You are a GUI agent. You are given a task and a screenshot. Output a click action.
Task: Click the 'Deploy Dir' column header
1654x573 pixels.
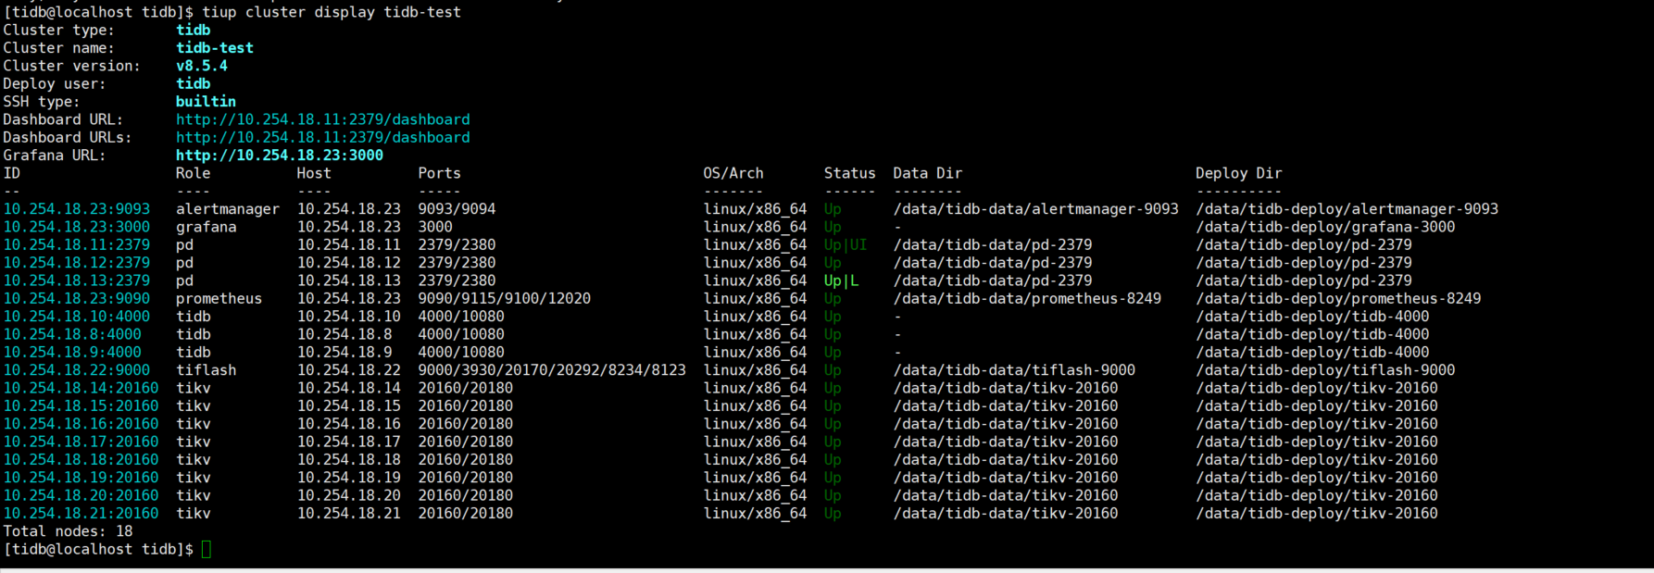pos(1238,173)
